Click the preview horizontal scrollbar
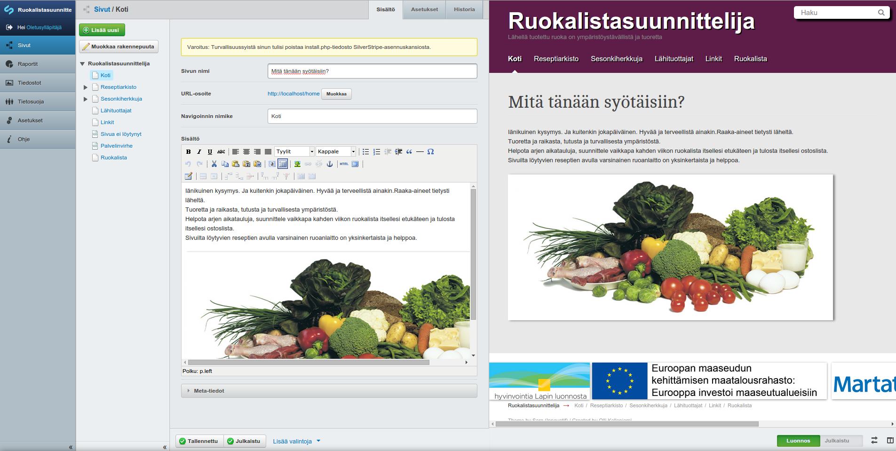 pyautogui.click(x=627, y=424)
